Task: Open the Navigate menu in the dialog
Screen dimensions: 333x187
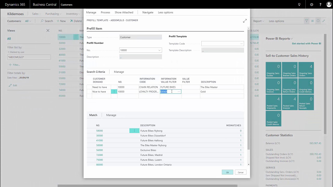Action: click(x=148, y=12)
